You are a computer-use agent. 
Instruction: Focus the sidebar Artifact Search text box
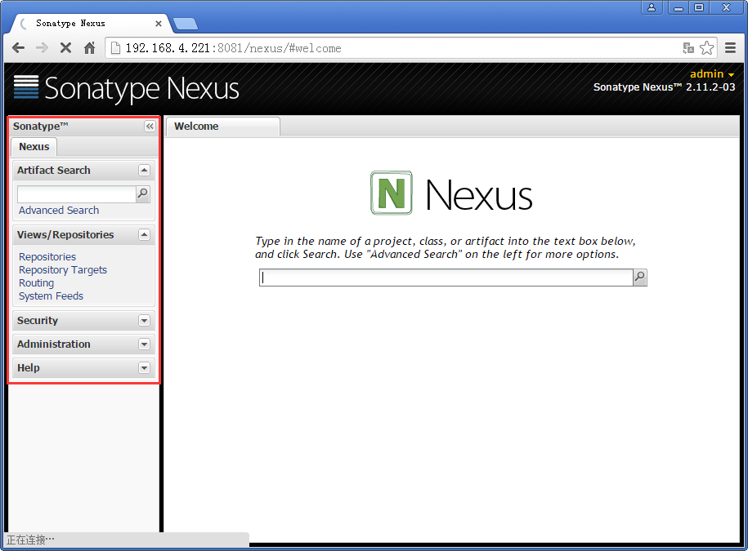[77, 193]
